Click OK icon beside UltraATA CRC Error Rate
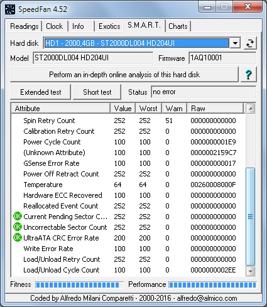The image size is (267, 307). coord(18,238)
